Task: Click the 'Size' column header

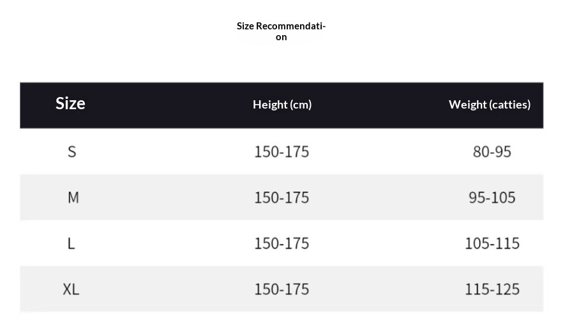Action: 70,103
